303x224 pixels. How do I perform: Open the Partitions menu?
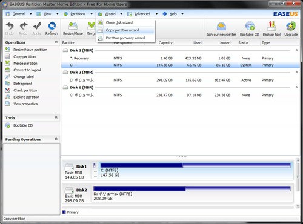78,14
